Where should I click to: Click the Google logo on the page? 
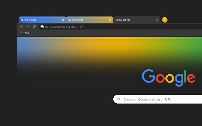pos(169,78)
